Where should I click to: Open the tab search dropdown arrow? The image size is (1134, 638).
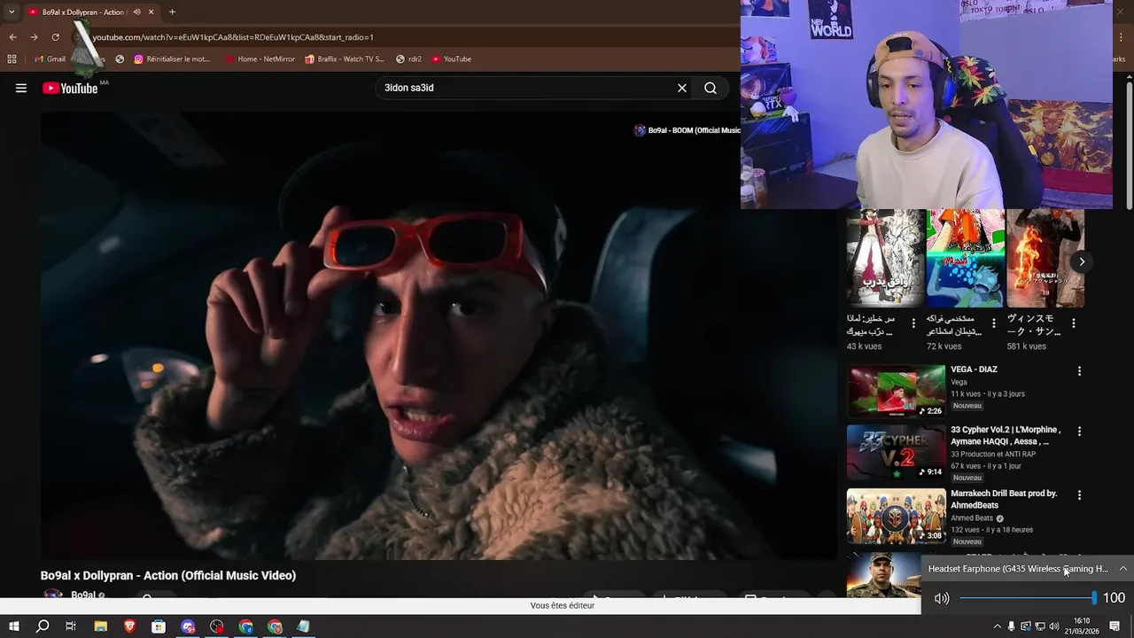click(x=11, y=12)
